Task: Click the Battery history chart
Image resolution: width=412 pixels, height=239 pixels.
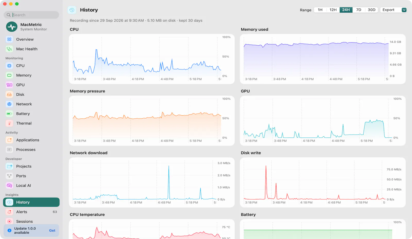Action: (323, 229)
